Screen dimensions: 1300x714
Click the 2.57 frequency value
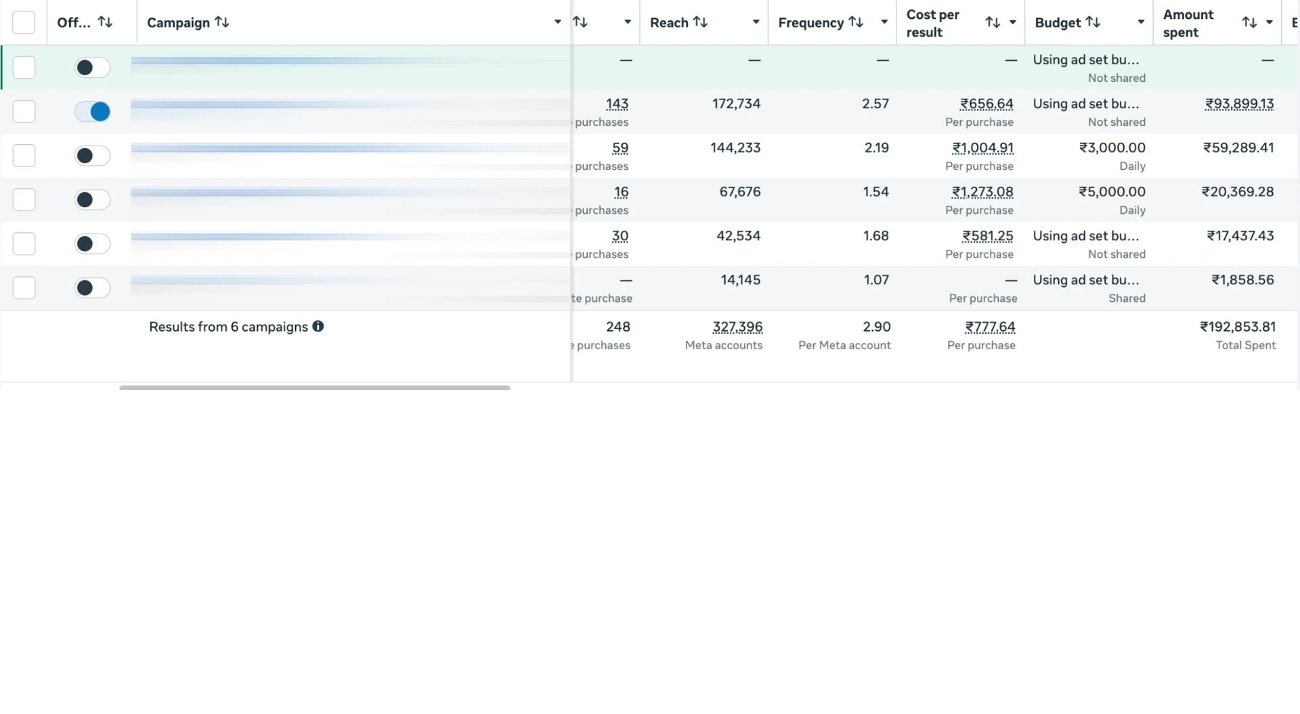click(x=875, y=104)
